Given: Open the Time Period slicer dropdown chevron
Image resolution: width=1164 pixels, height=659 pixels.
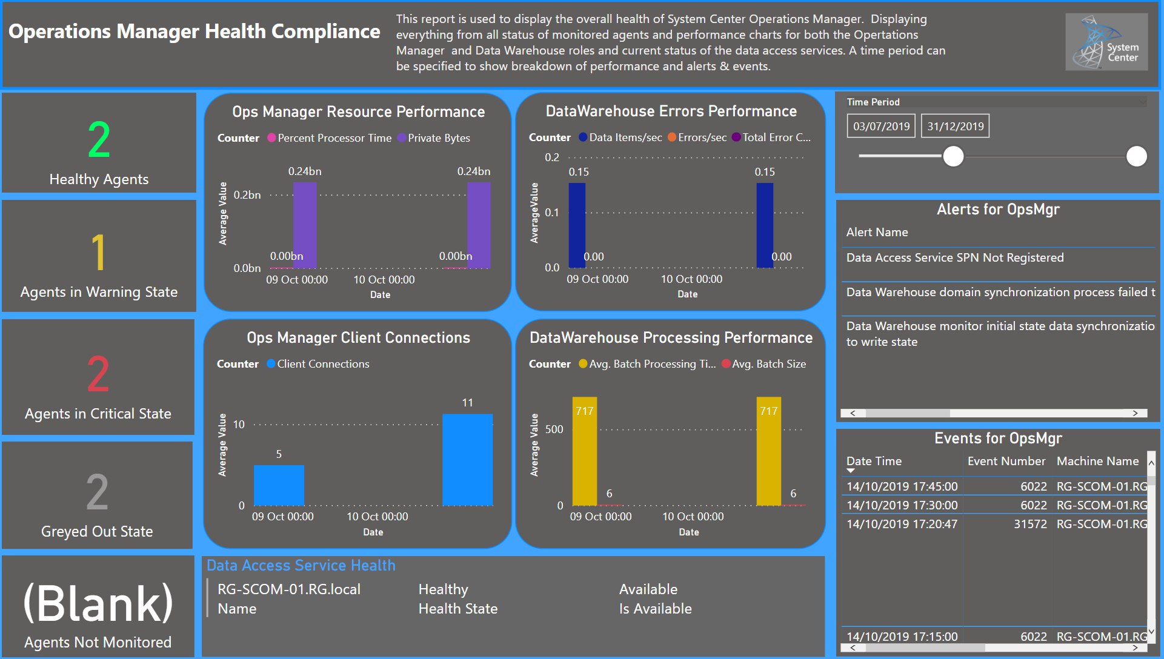Looking at the screenshot, I should click(x=1142, y=102).
